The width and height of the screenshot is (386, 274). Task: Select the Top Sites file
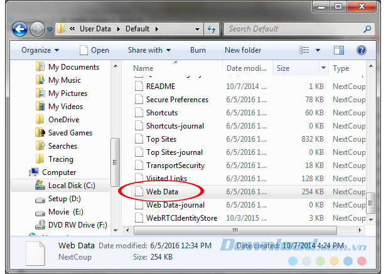click(161, 139)
